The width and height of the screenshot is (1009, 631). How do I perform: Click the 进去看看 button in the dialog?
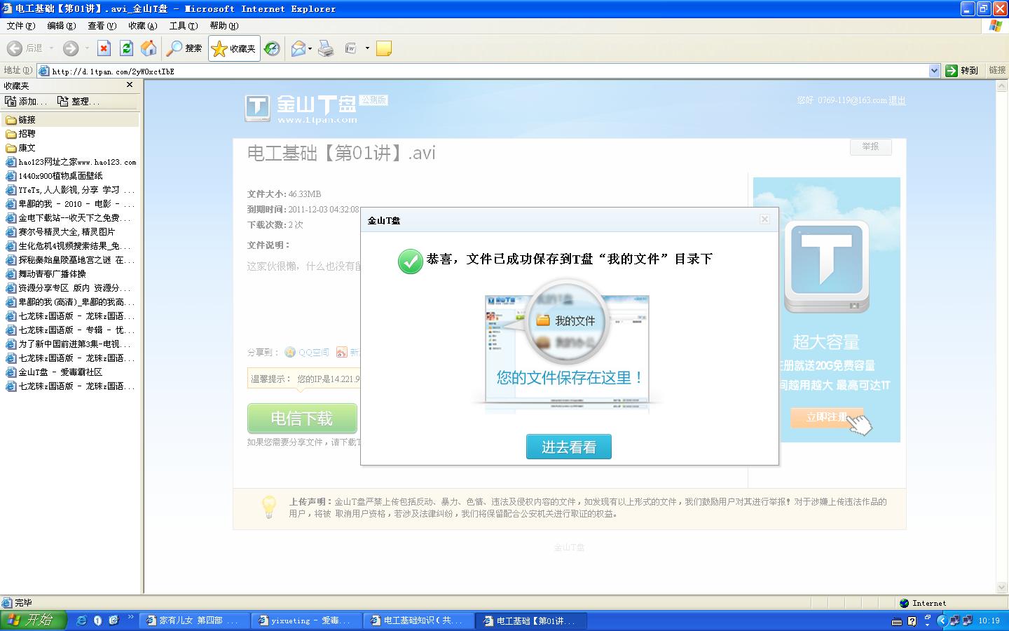coord(568,446)
